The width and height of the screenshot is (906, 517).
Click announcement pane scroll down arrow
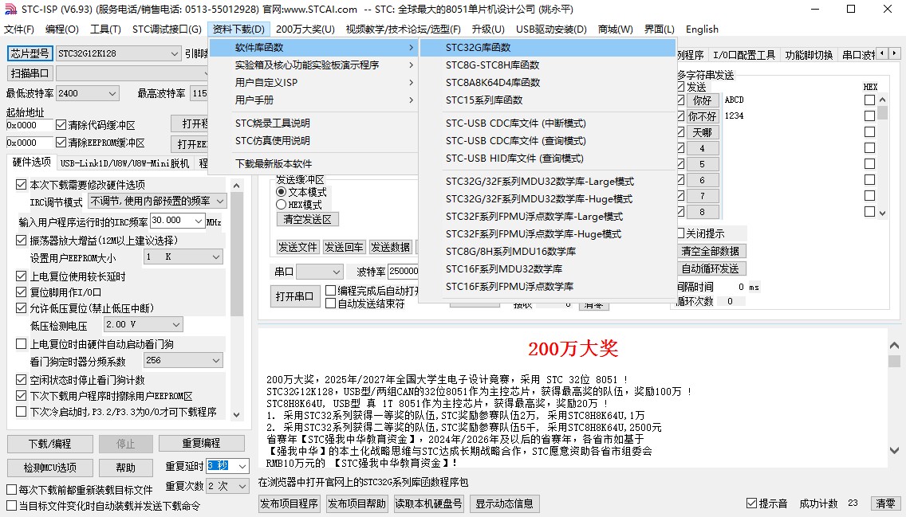[895, 451]
